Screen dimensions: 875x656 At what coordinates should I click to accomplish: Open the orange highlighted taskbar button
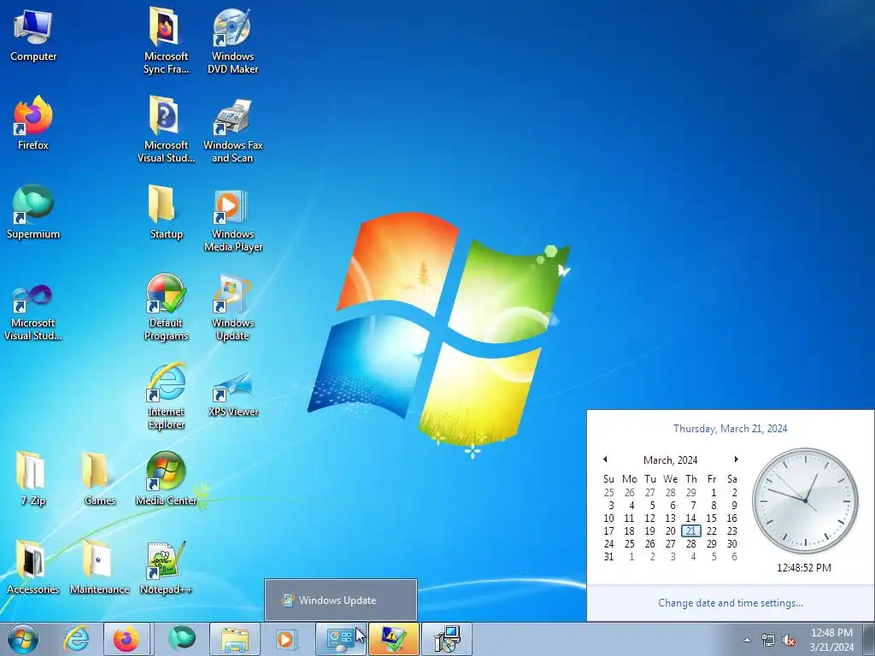point(393,639)
